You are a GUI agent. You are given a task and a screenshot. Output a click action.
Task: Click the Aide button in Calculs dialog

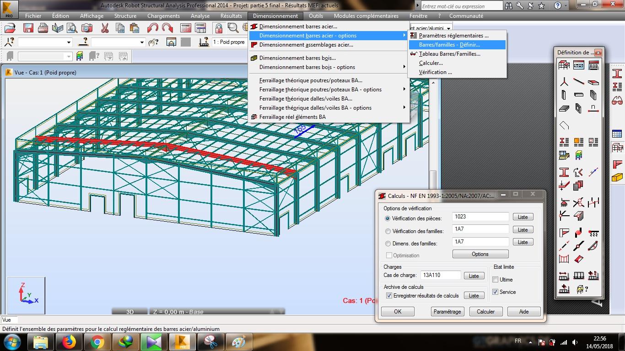[x=524, y=312]
